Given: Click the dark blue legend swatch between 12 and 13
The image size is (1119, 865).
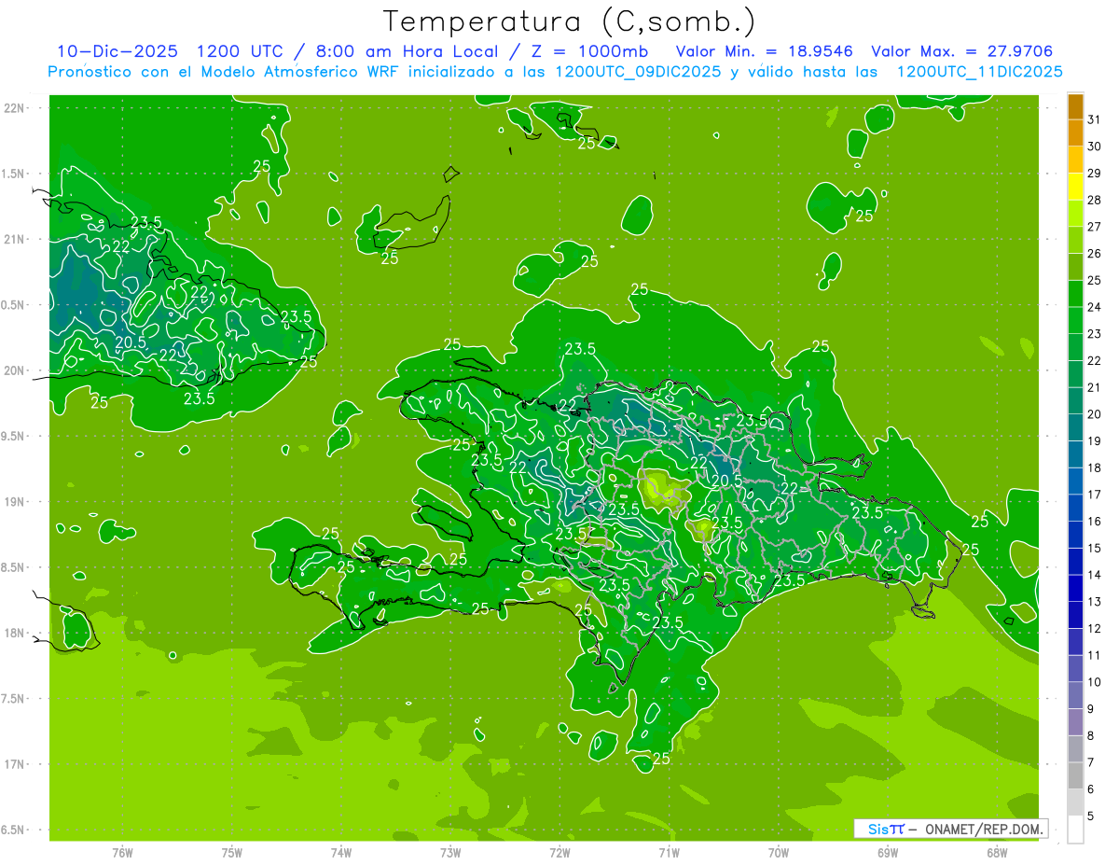Looking at the screenshot, I should point(1075,615).
